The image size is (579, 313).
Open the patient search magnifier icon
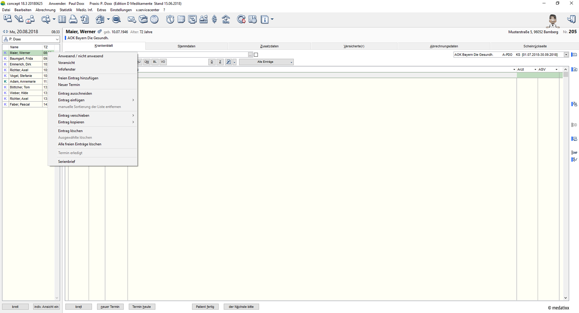pos(46,19)
